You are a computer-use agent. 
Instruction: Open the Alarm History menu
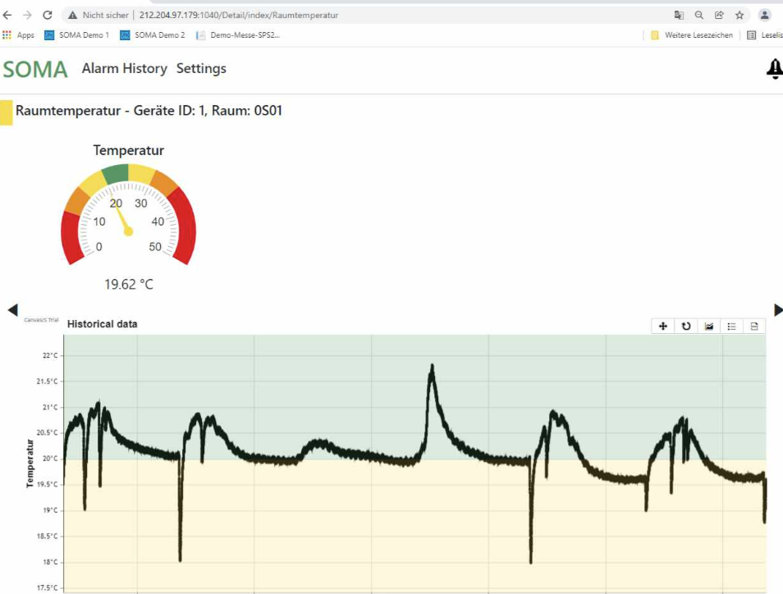click(124, 68)
